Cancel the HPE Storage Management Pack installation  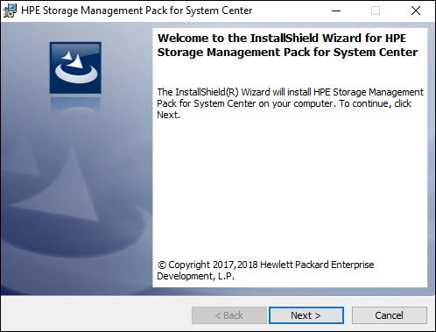tap(390, 315)
